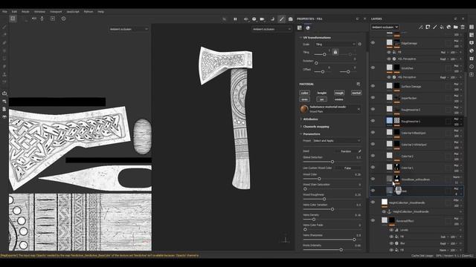Hide the selected Roughnessvar 1 layer

(373, 121)
